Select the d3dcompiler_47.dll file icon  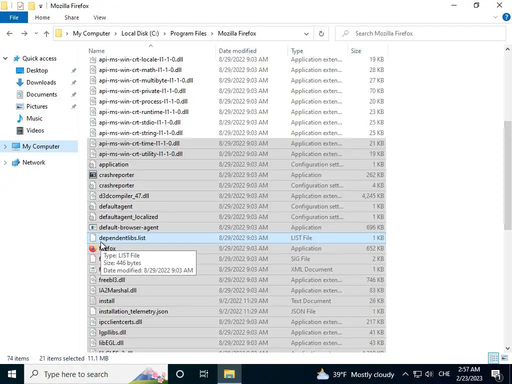tap(92, 196)
